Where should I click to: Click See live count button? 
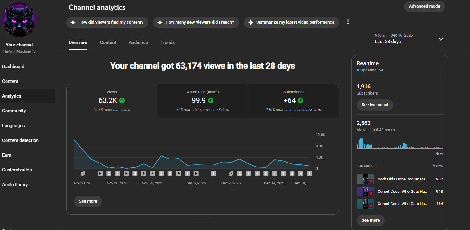pyautogui.click(x=375, y=105)
